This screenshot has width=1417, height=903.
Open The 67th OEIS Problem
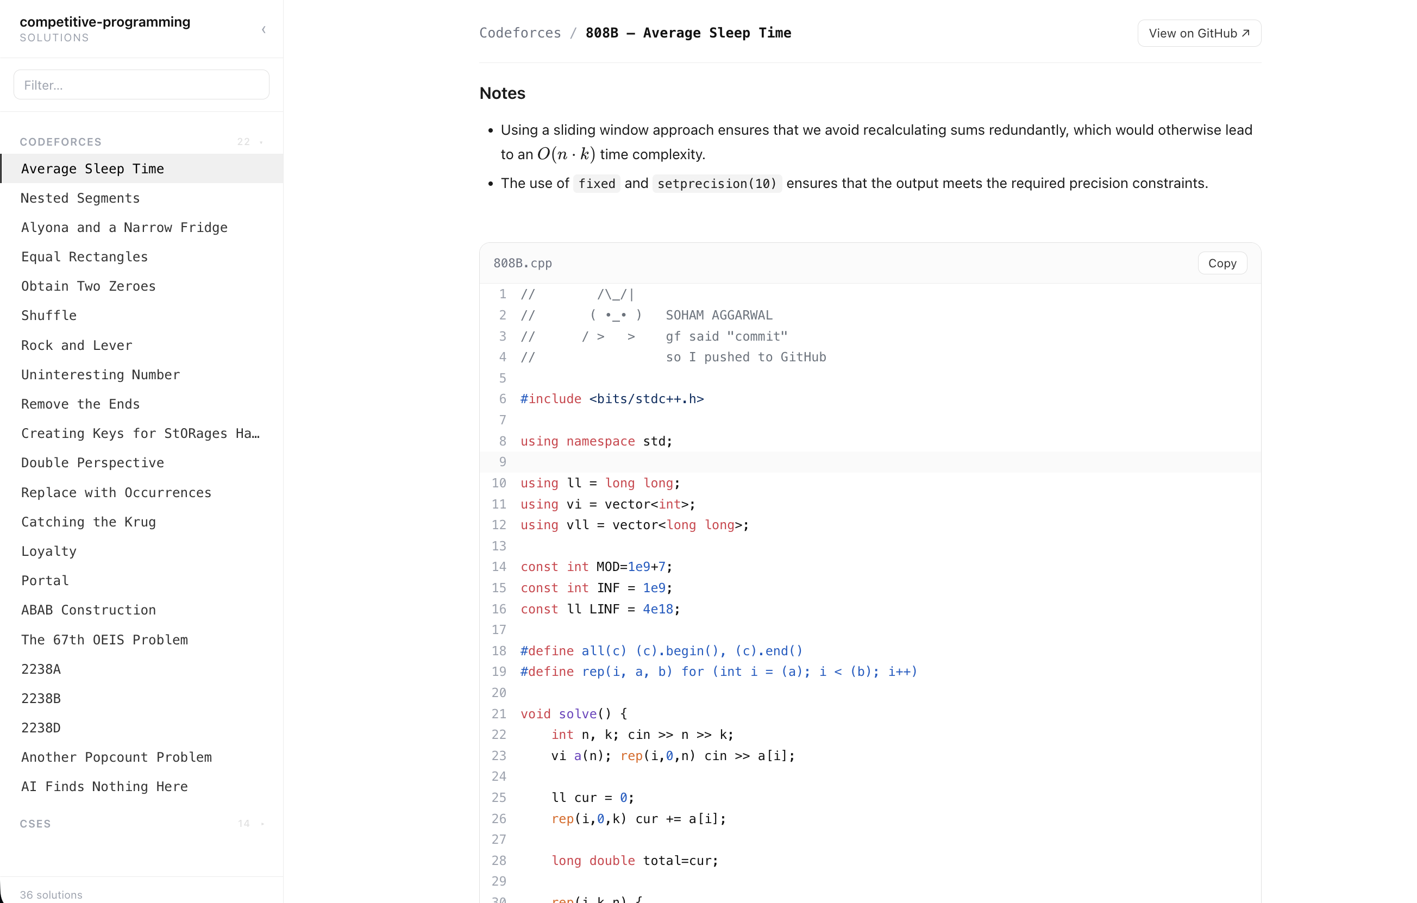point(141,639)
